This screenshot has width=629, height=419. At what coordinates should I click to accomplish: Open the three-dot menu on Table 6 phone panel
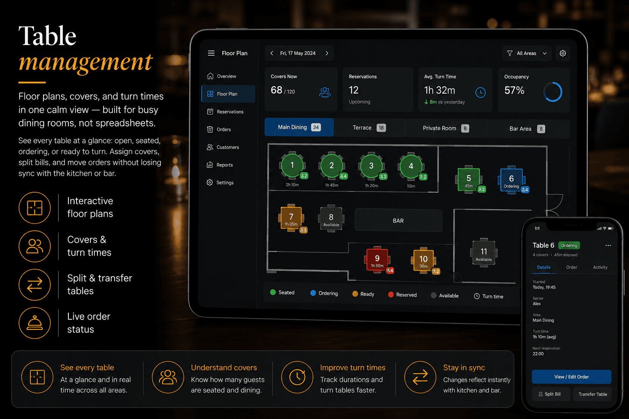[x=608, y=246]
